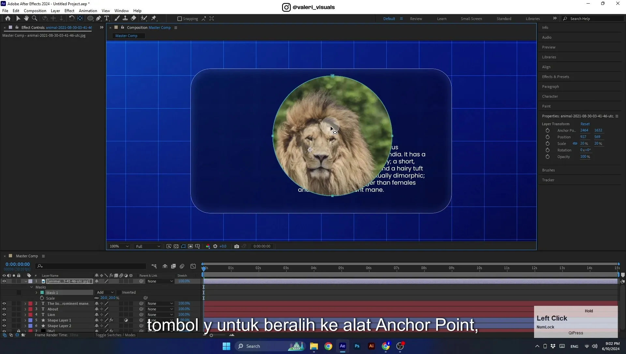Toggle the Inverted checkbox for Mask 1

pyautogui.click(x=119, y=293)
